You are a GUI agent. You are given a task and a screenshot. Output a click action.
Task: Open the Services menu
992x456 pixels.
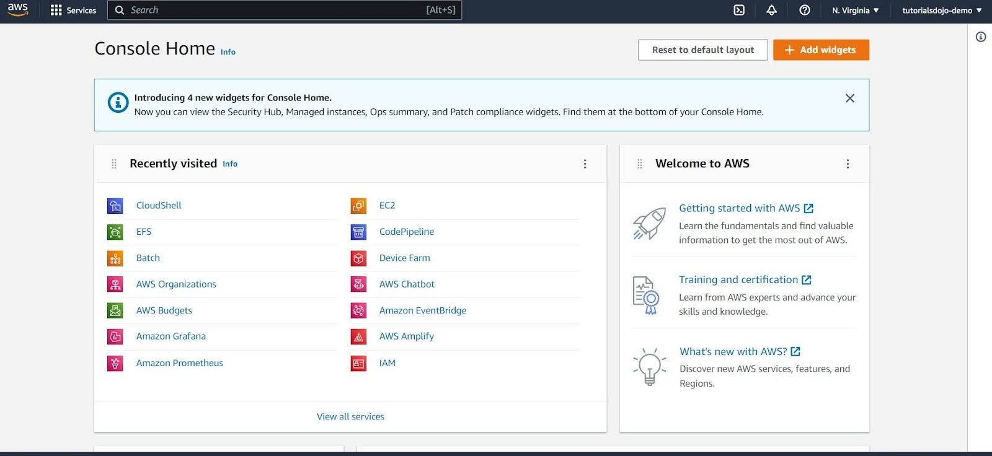point(73,11)
